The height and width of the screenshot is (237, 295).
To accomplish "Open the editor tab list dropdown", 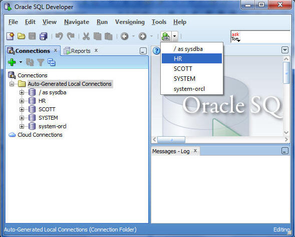I will point(285,50).
